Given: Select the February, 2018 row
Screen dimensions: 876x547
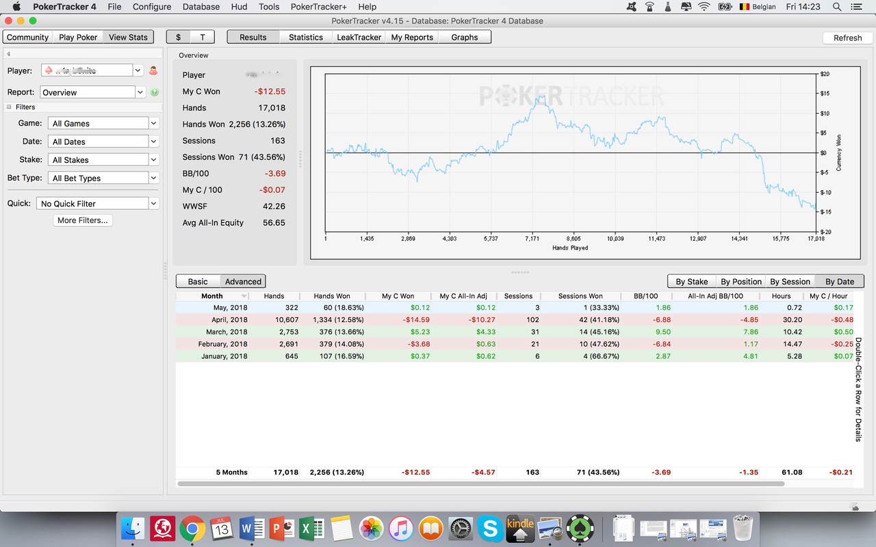Looking at the screenshot, I should [x=516, y=345].
